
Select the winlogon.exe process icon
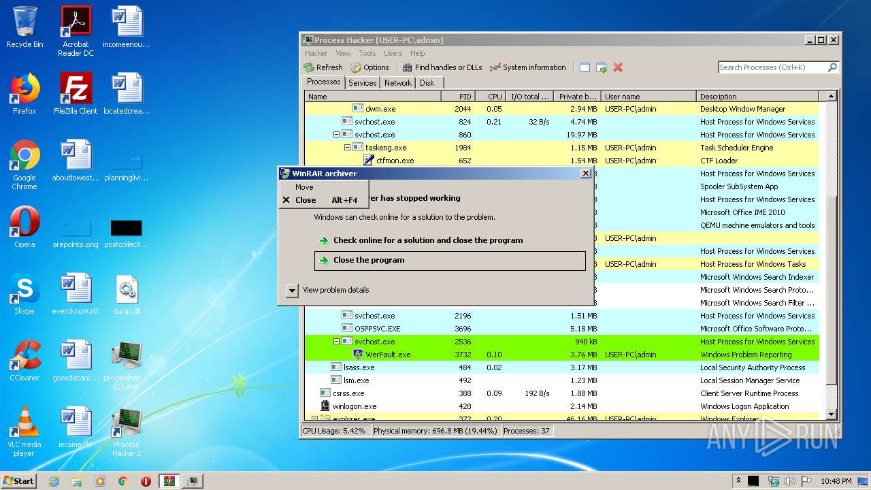coord(325,406)
